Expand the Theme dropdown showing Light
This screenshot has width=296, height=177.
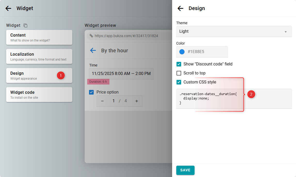234,31
